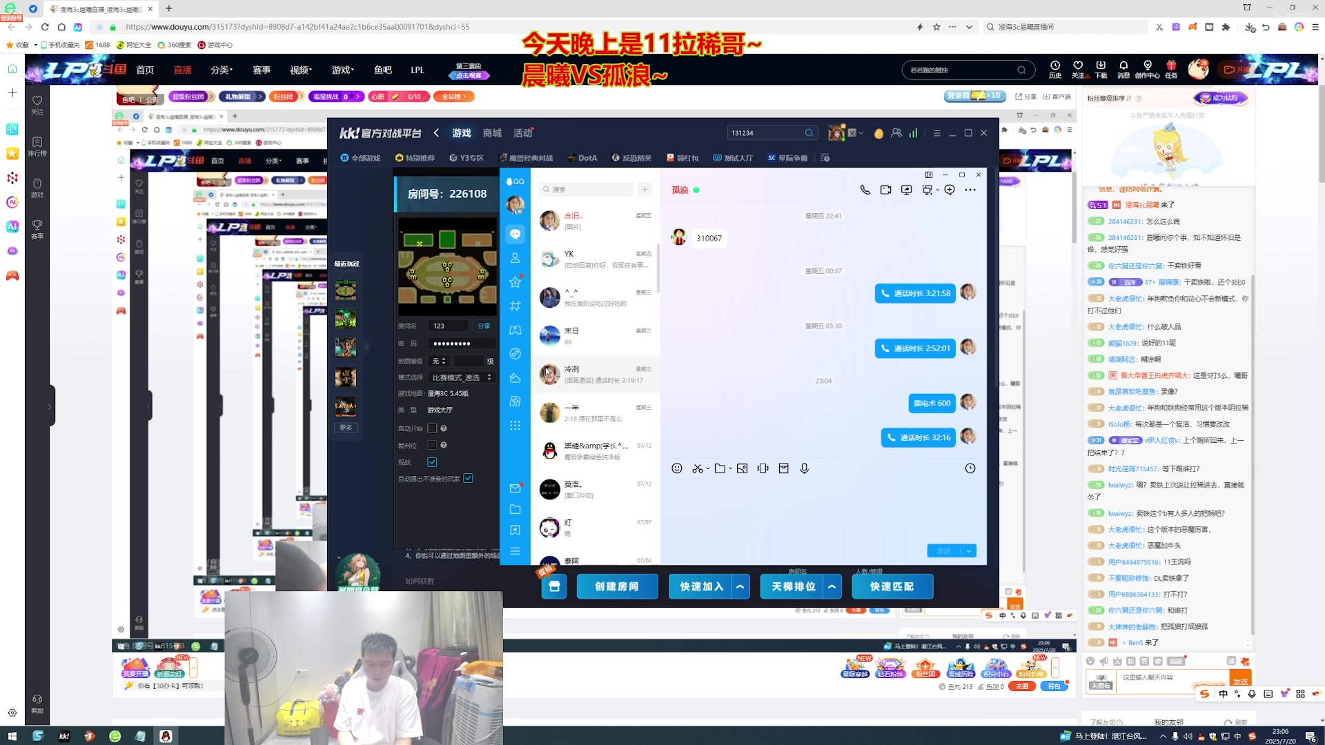
Task: Start a video call in the QQ chat
Action: click(885, 190)
